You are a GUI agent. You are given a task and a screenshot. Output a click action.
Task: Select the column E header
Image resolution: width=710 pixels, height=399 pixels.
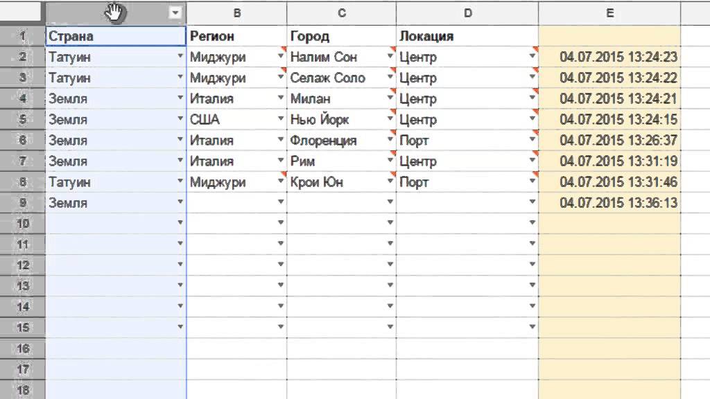coord(609,13)
